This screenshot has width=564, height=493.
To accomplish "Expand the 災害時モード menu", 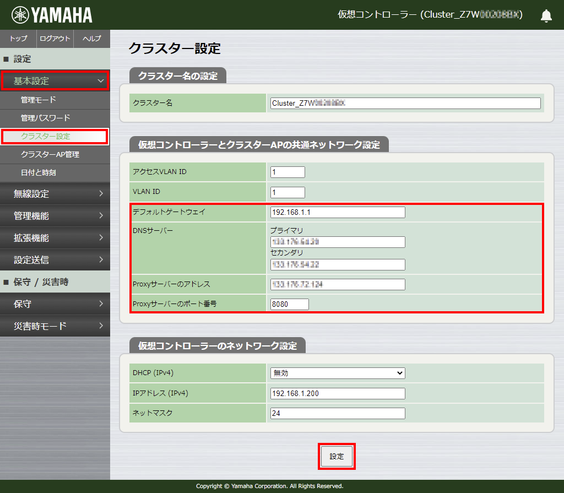I will (x=55, y=326).
